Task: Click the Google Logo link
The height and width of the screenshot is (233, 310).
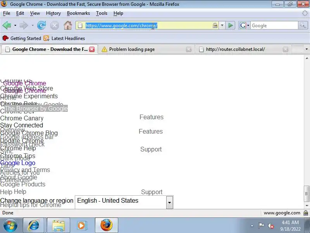Action: point(17,163)
